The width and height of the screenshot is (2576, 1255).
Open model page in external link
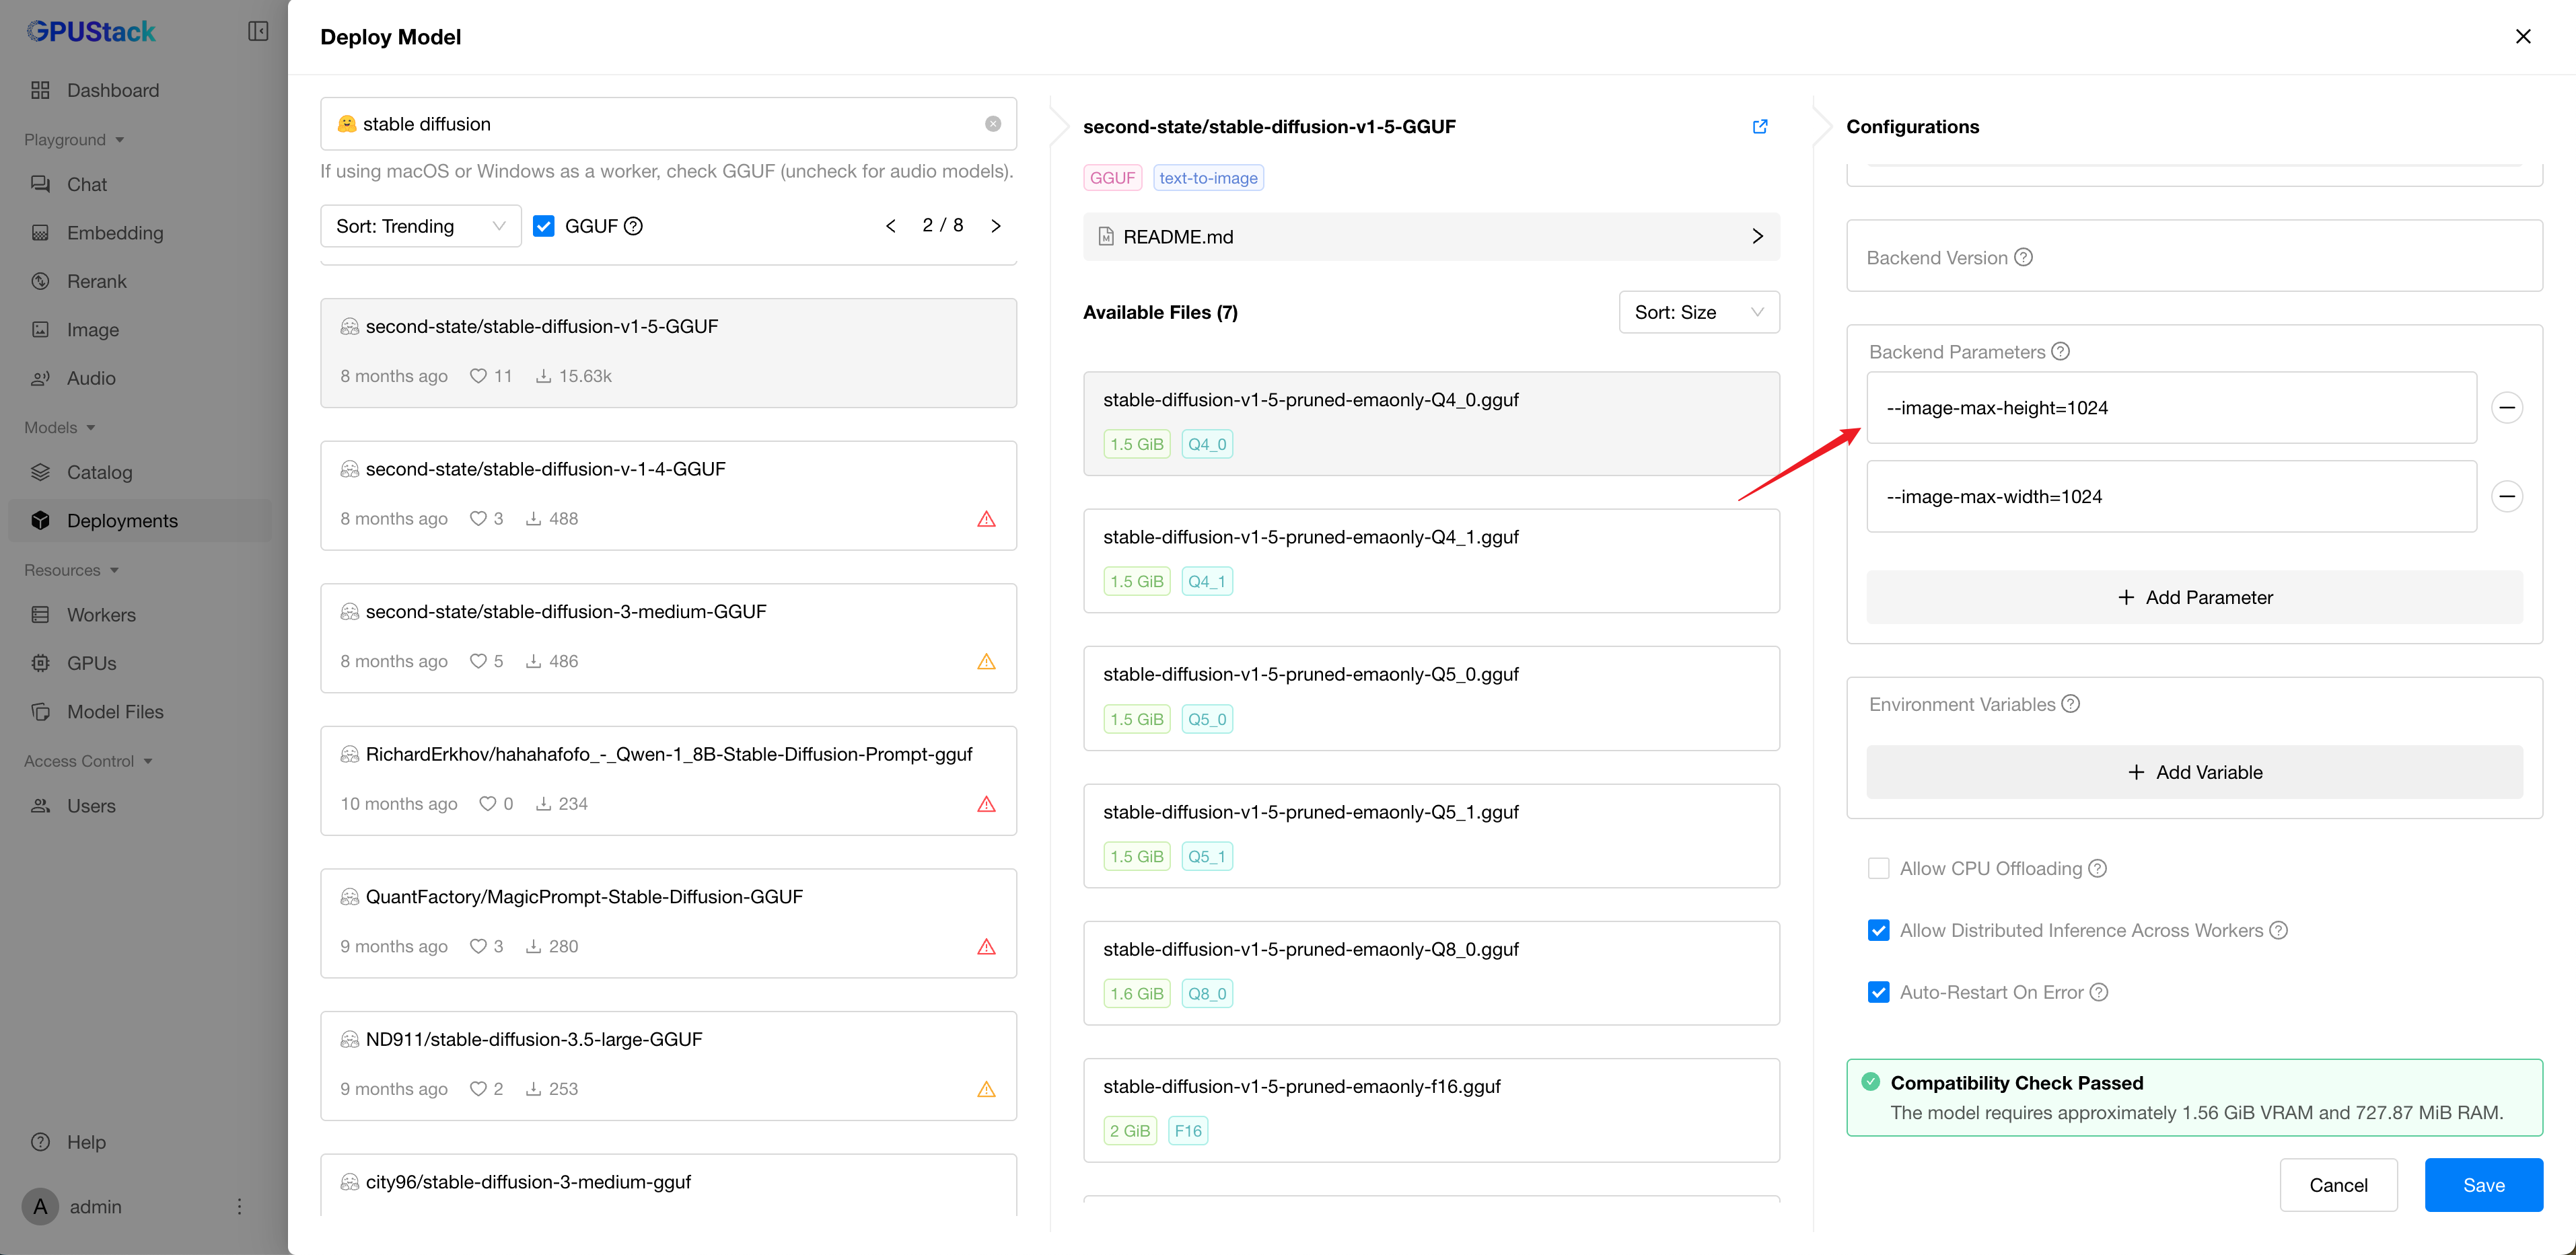1759,126
